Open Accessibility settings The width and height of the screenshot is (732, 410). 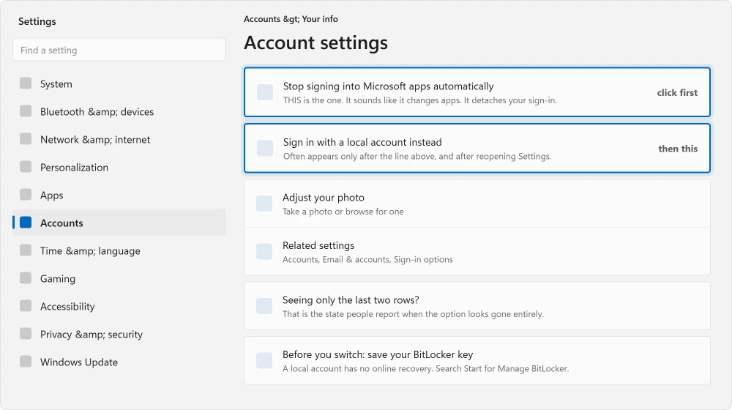pos(119,306)
